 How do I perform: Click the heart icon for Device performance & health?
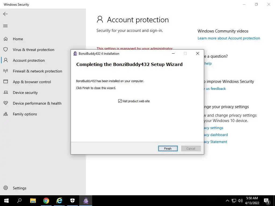(x=6, y=103)
